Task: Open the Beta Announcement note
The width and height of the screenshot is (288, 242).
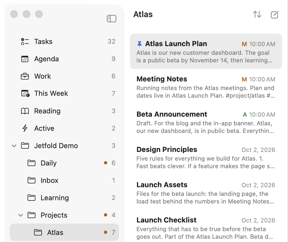Action: pos(206,122)
